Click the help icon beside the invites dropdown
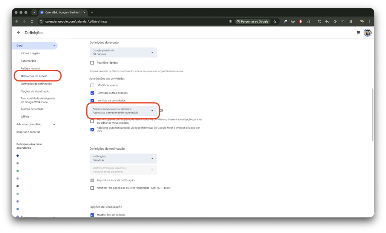The width and height of the screenshot is (386, 233). (x=161, y=110)
